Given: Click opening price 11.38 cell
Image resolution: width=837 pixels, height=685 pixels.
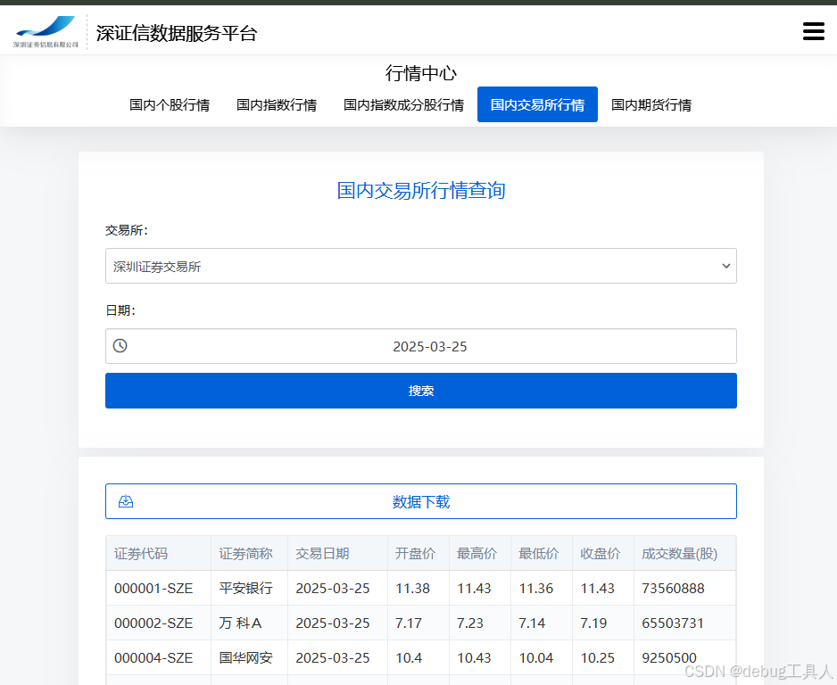Looking at the screenshot, I should pyautogui.click(x=418, y=588).
